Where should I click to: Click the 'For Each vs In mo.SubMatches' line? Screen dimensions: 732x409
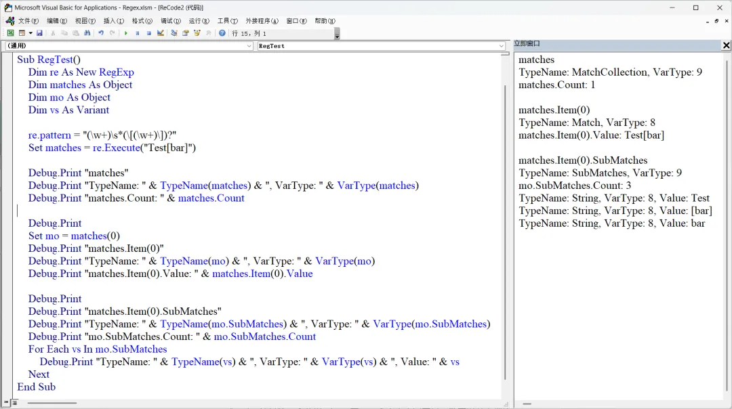(98, 349)
